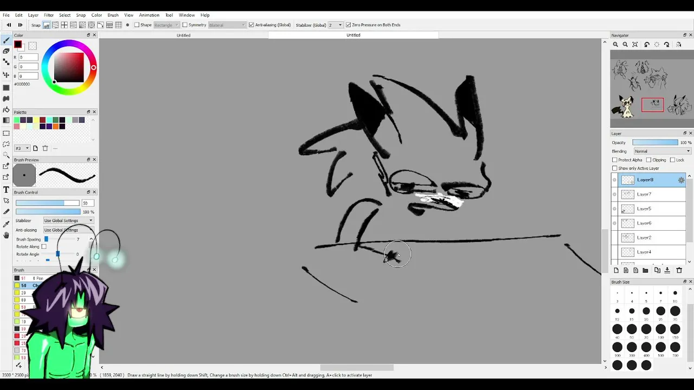Open Shape type Rectangle dropdown

click(166, 25)
